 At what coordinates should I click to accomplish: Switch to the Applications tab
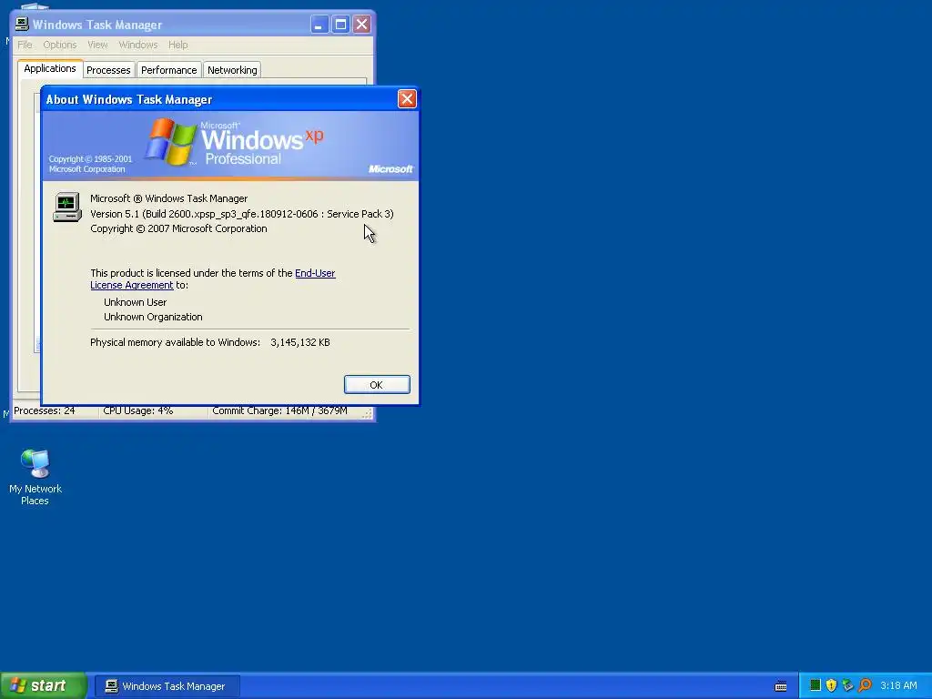(x=50, y=68)
